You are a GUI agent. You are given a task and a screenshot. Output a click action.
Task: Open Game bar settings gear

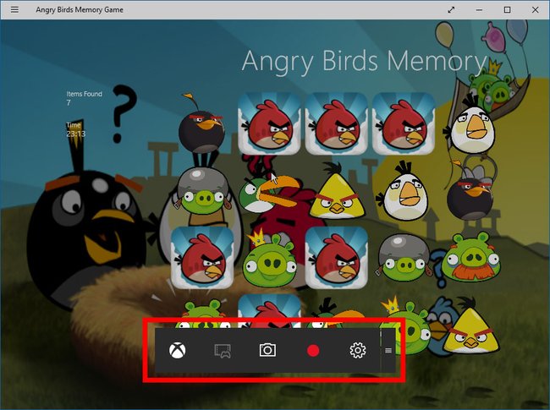(x=358, y=350)
